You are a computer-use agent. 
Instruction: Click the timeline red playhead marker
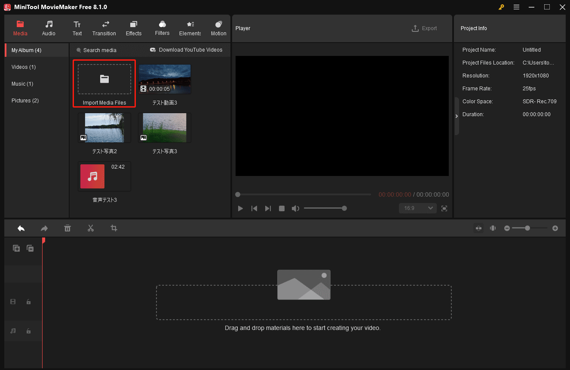43,240
